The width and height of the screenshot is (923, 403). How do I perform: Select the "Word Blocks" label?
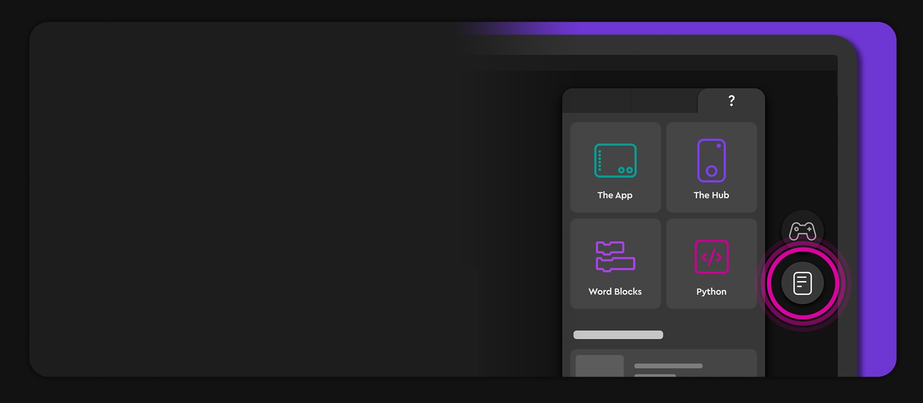615,292
